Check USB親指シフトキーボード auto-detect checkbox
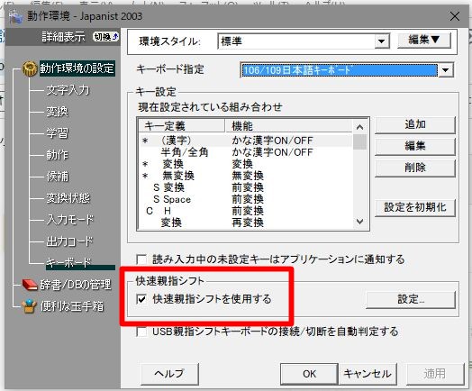The height and width of the screenshot is (391, 472). click(x=141, y=332)
